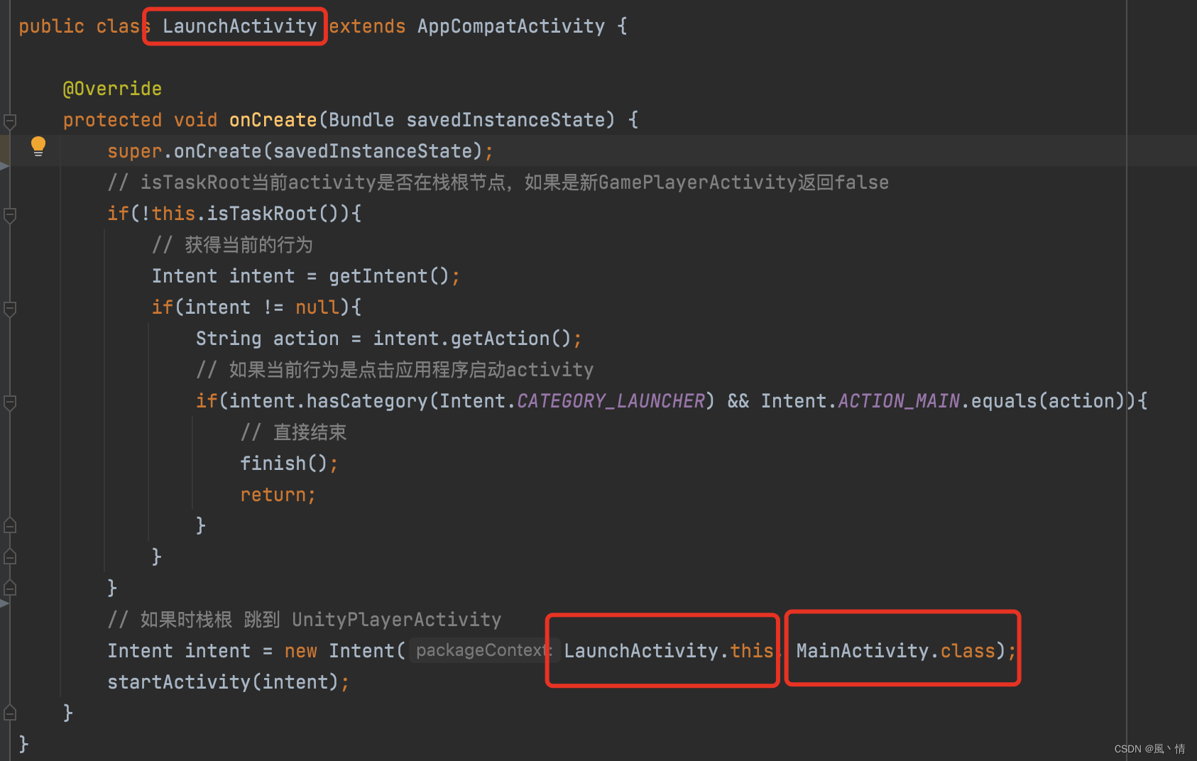Click the comment line reading 直接结束
This screenshot has width=1197, height=761.
[x=293, y=432]
